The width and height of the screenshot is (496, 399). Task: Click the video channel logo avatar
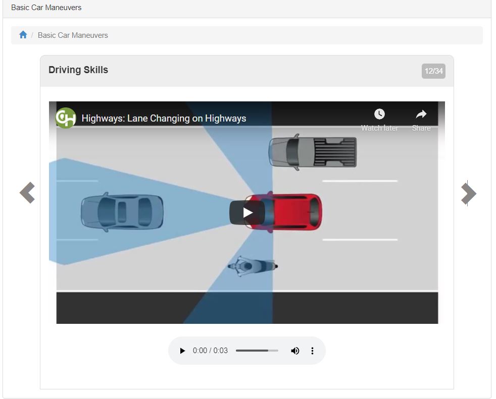coord(66,118)
